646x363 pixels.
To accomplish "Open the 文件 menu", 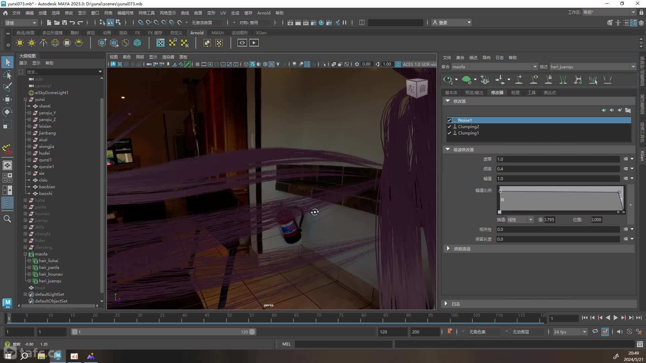I will point(16,13).
